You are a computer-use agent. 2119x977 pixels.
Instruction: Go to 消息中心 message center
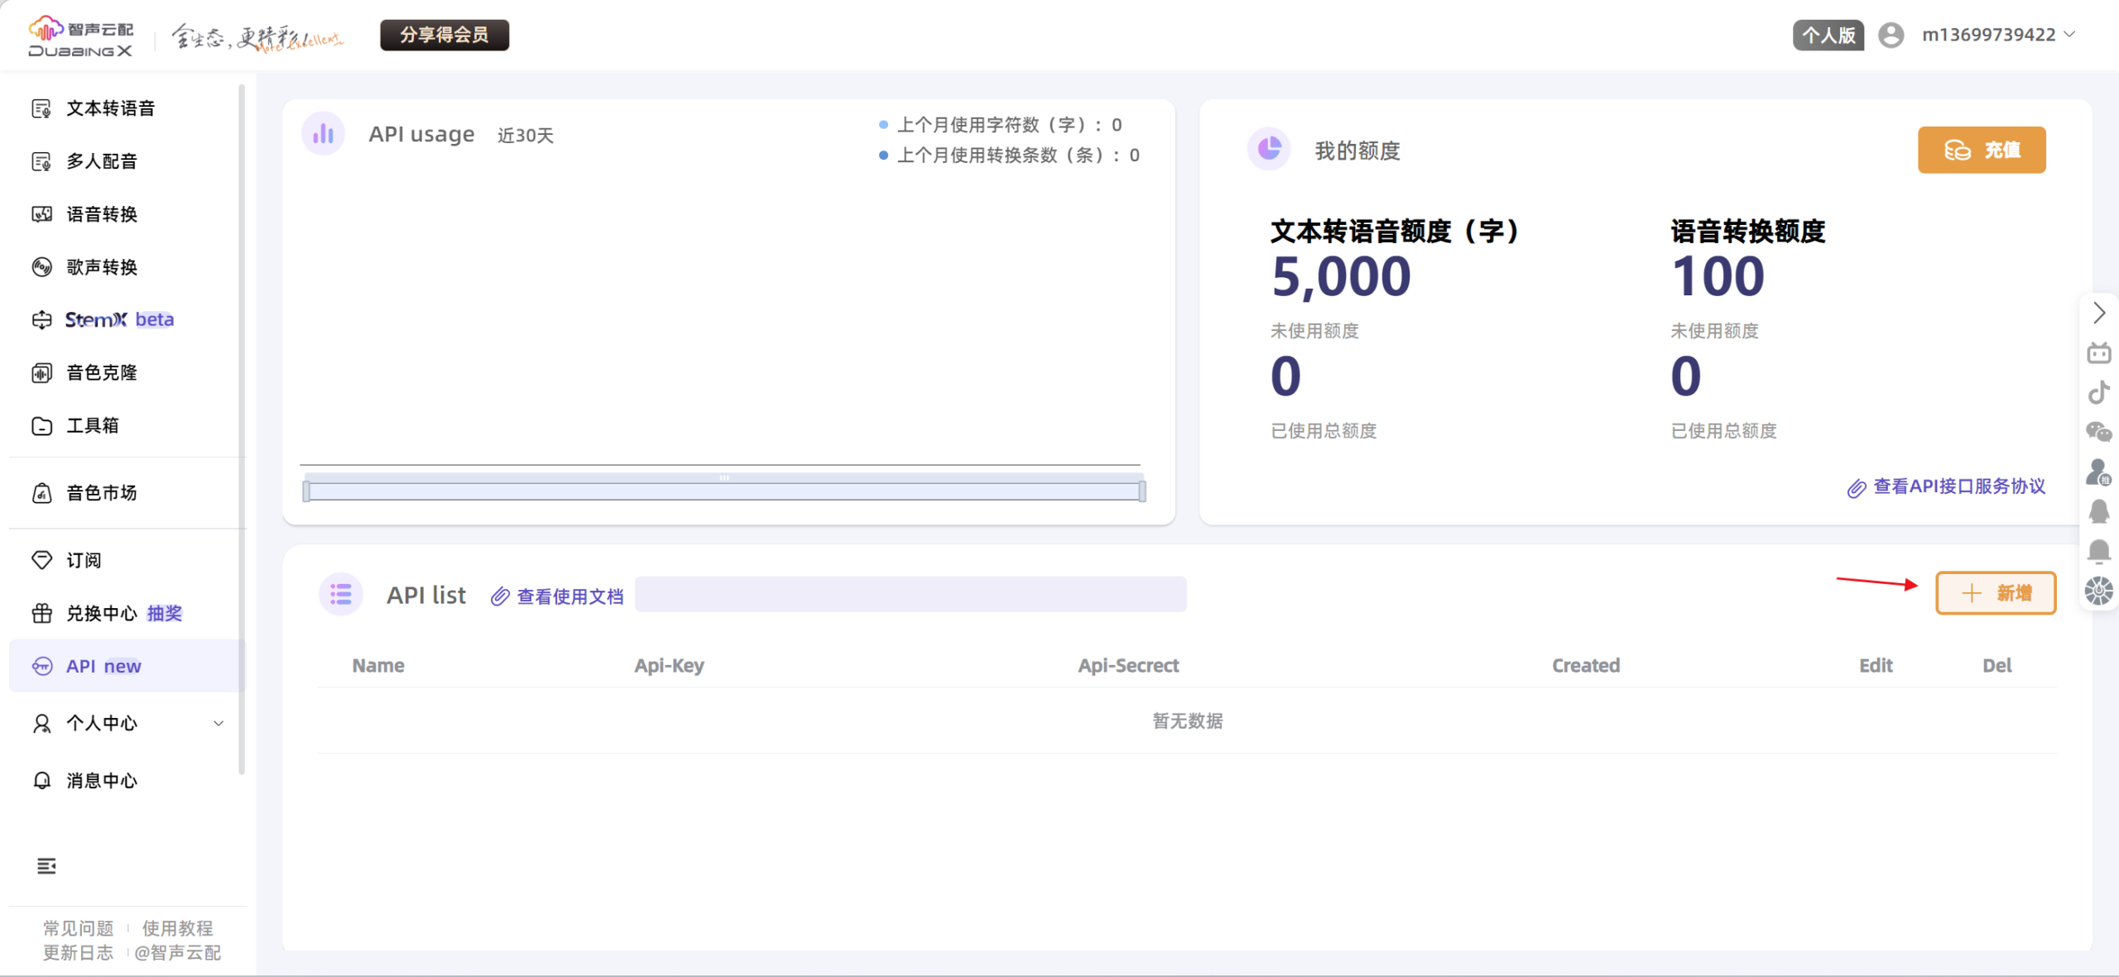point(102,780)
